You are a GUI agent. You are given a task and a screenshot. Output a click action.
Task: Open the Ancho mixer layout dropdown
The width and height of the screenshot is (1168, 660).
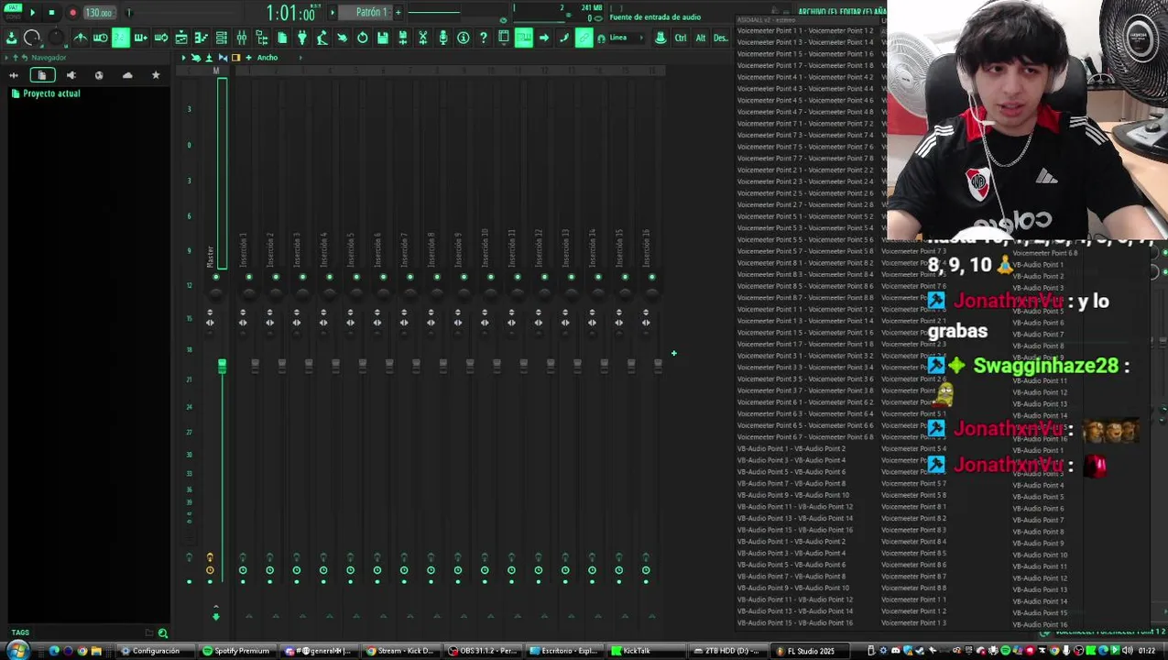267,58
